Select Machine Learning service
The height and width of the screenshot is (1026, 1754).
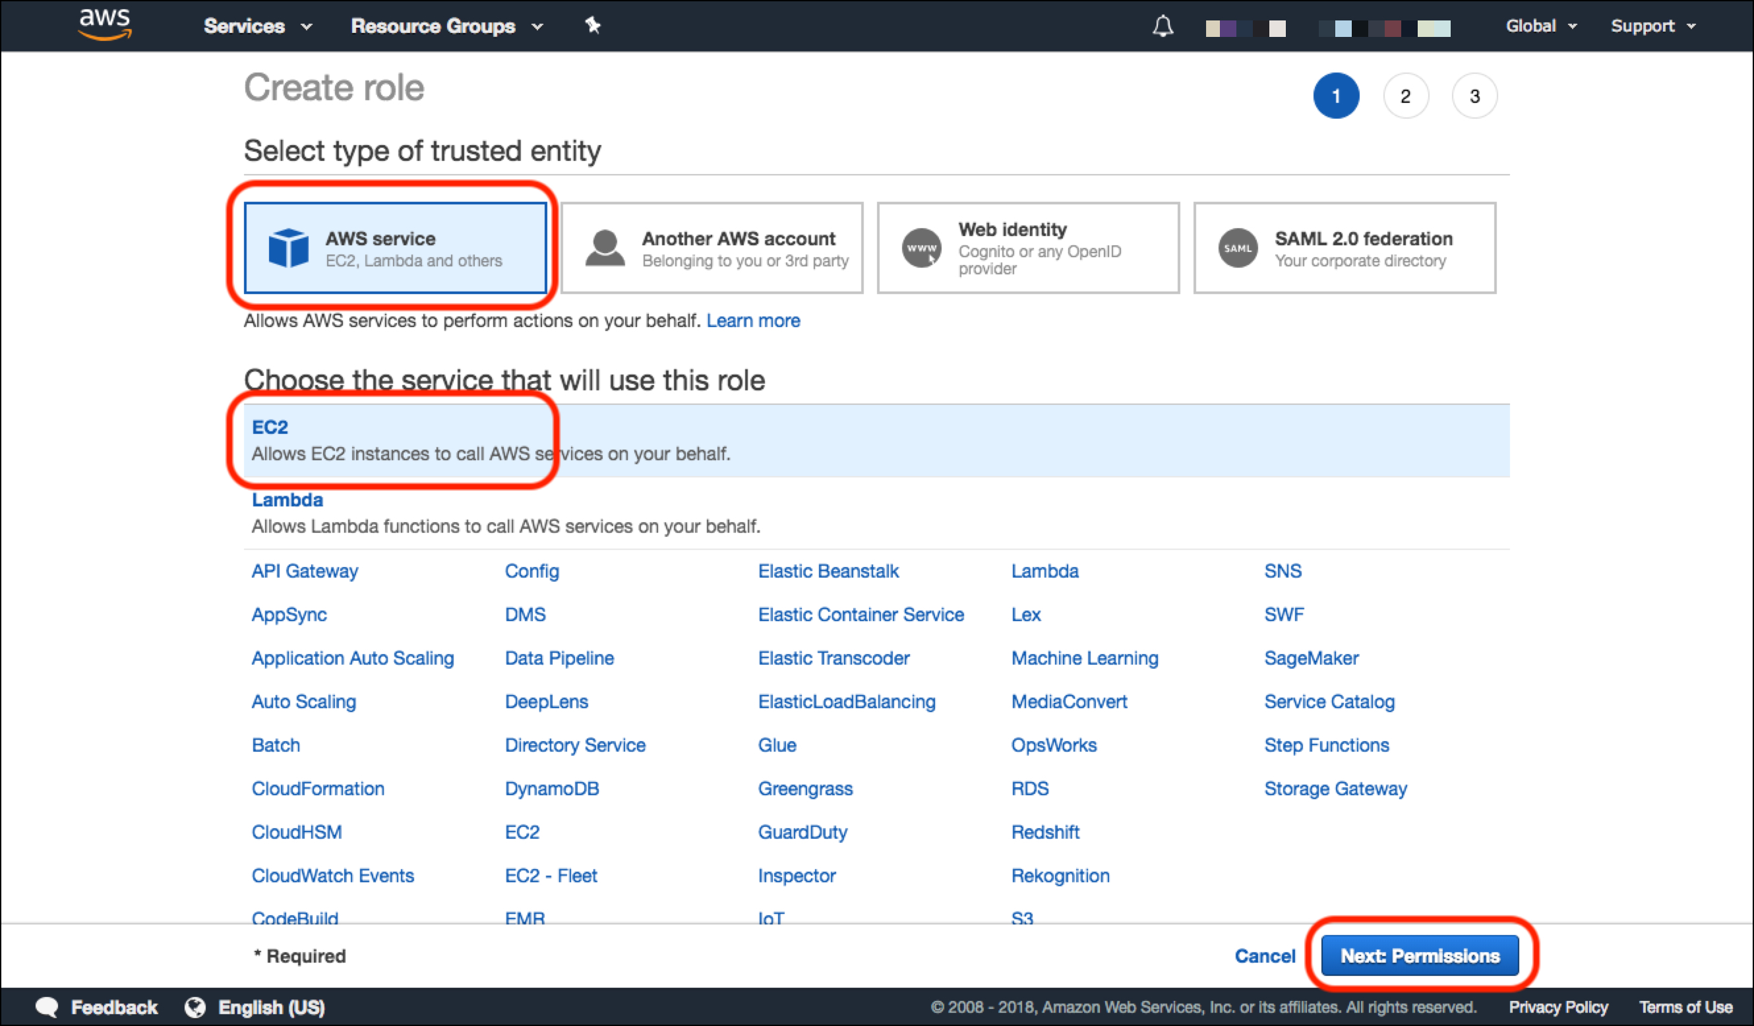[1085, 658]
